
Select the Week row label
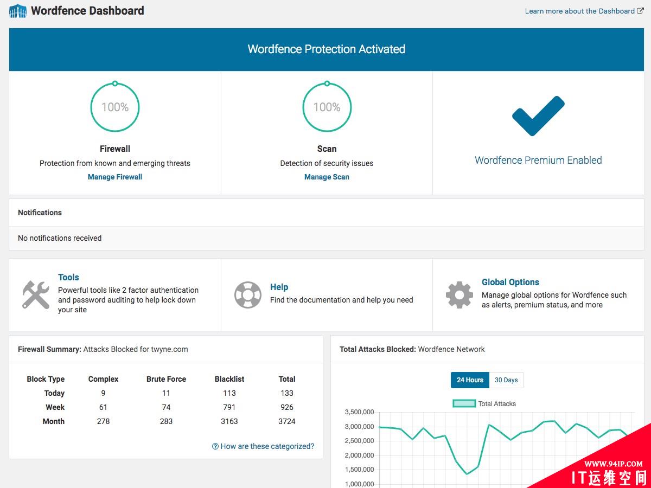pyautogui.click(x=55, y=407)
